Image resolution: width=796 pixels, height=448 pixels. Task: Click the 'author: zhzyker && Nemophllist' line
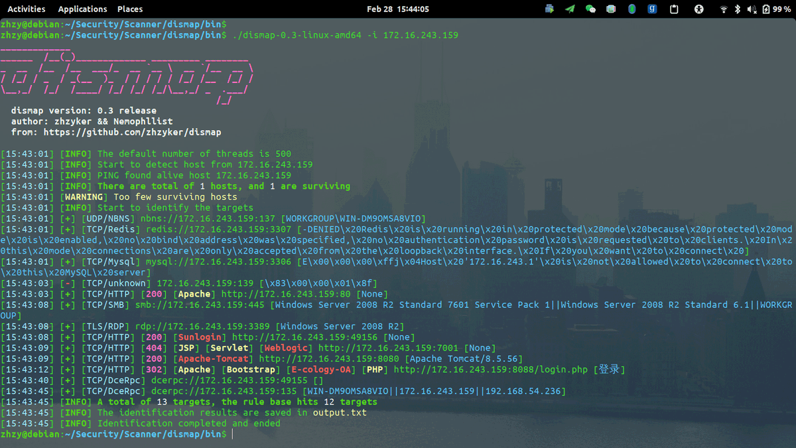92,122
